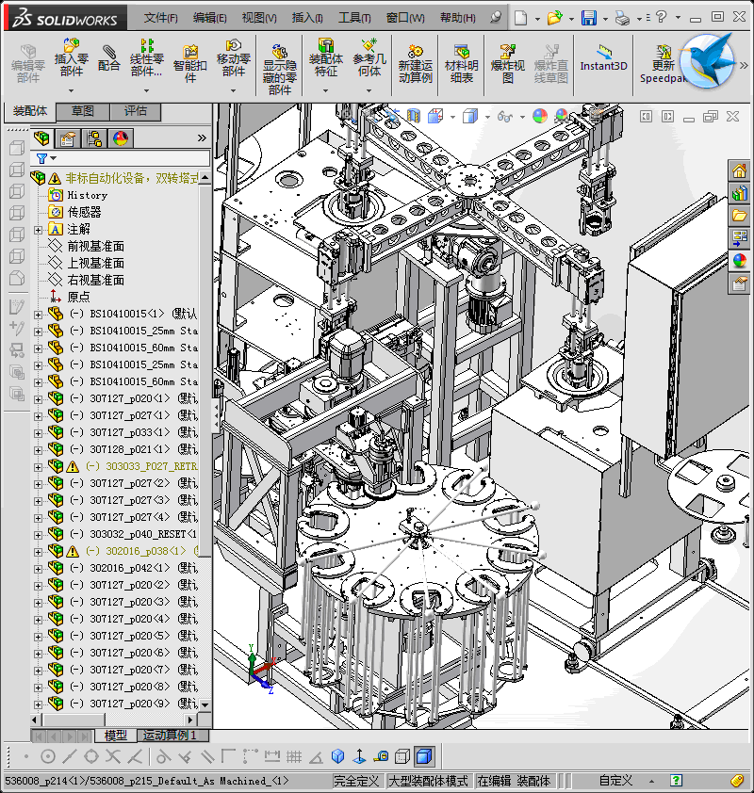Expand the 注解 Annotations tree node
Viewport: 754px width, 793px height.
pyautogui.click(x=38, y=230)
